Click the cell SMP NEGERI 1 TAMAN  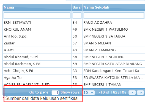(x=114, y=85)
